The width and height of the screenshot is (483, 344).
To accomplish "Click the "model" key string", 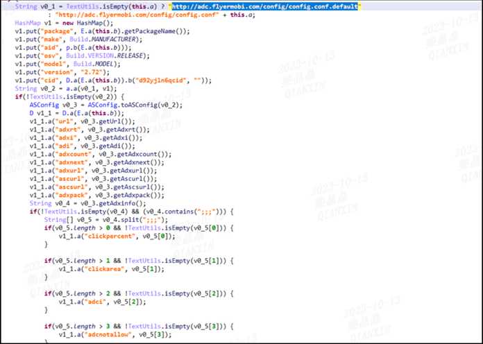I will coord(53,64).
